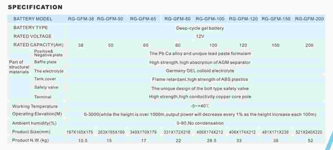Image resolution: width=333 pixels, height=150 pixels.
Task: Select net weight value 28.5
Action: (x=212, y=141)
